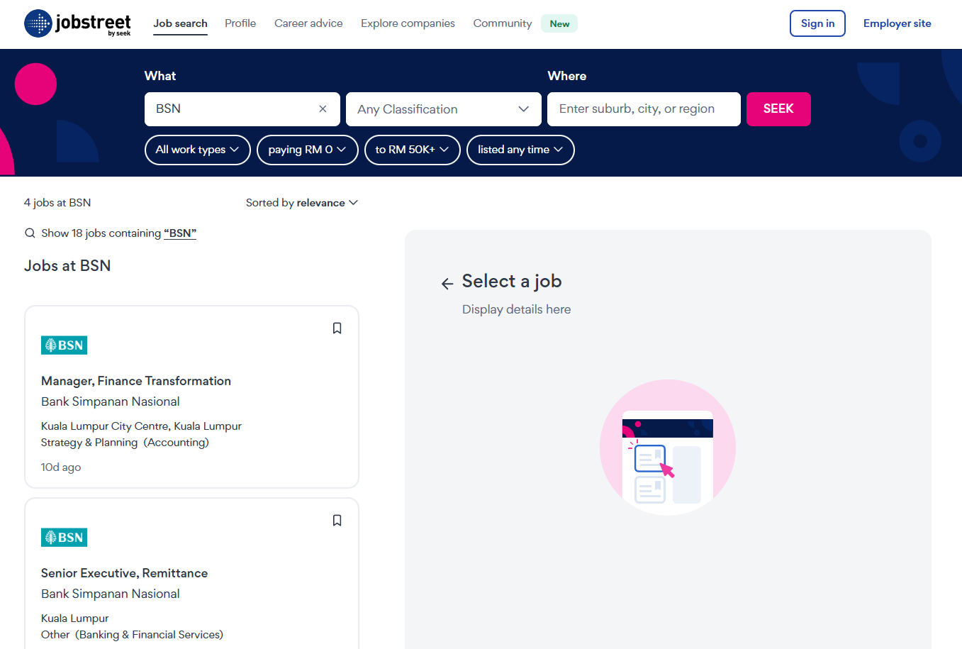The image size is (962, 649).
Task: Click the Sign in button
Action: tap(817, 23)
